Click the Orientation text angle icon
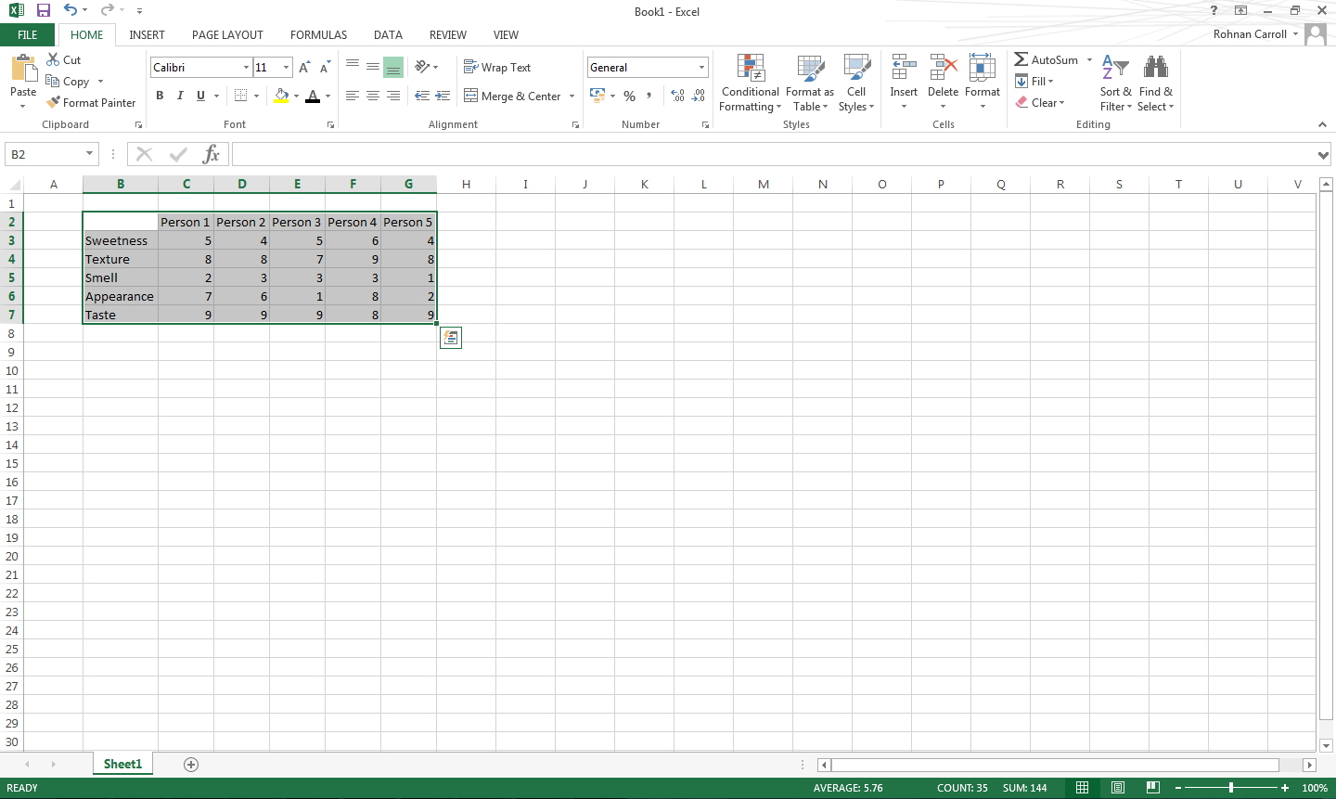This screenshot has width=1336, height=799. click(422, 67)
